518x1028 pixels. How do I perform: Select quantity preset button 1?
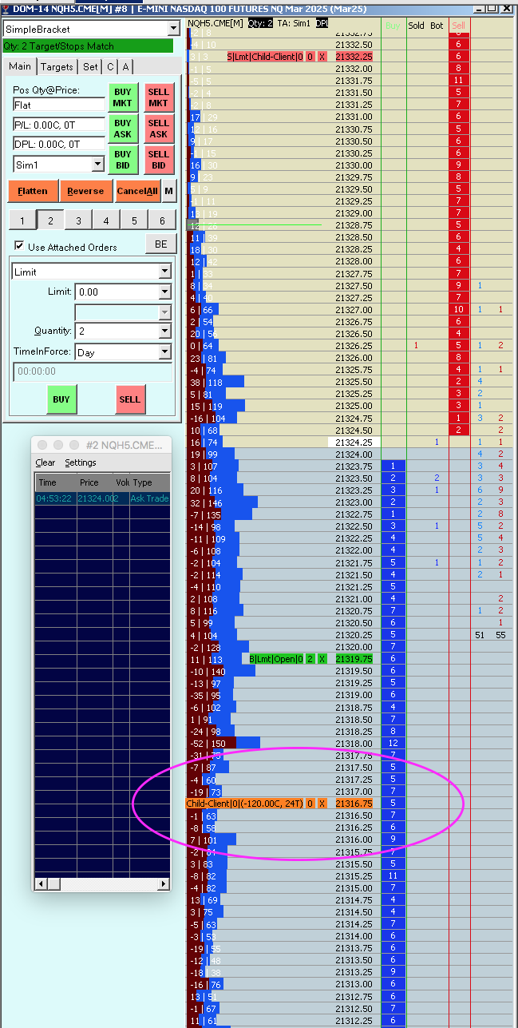pyautogui.click(x=22, y=221)
